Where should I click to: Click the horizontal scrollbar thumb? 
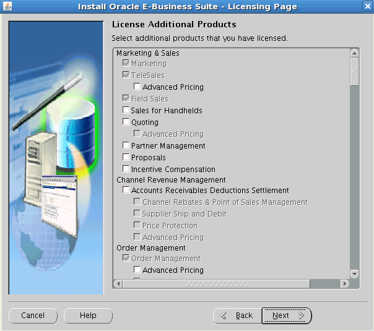tap(216, 283)
